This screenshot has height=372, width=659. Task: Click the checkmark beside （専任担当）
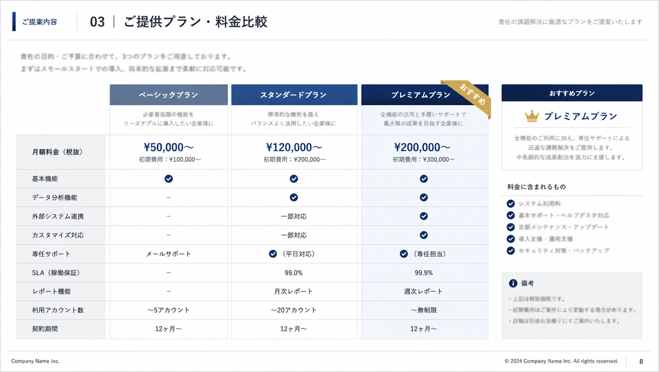(x=404, y=254)
